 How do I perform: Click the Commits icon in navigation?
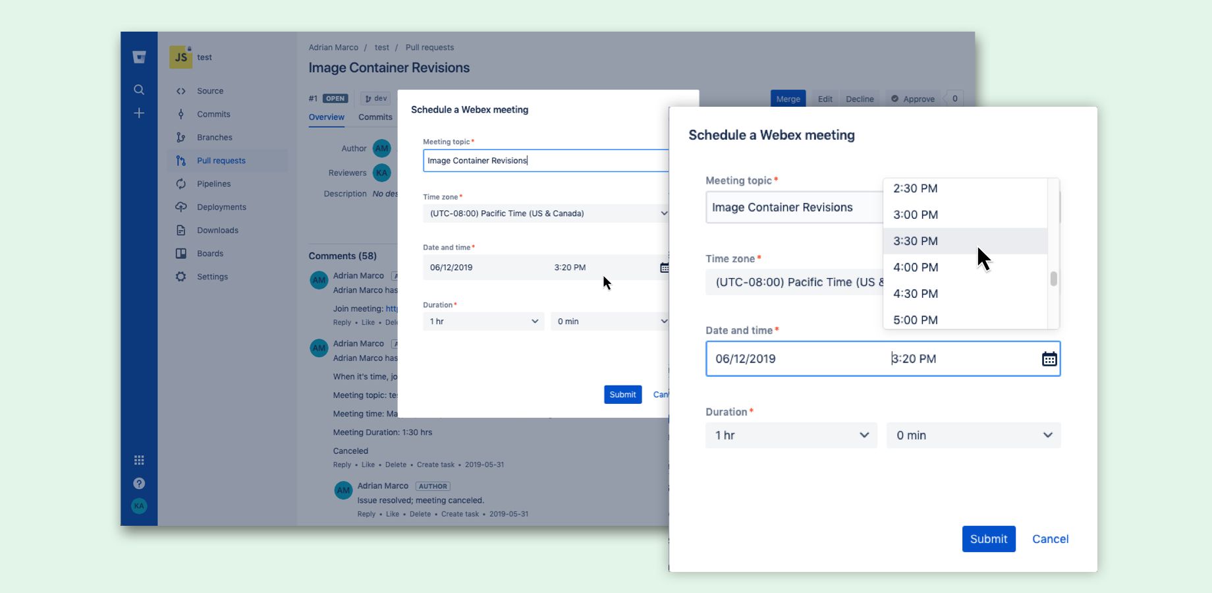pos(181,114)
